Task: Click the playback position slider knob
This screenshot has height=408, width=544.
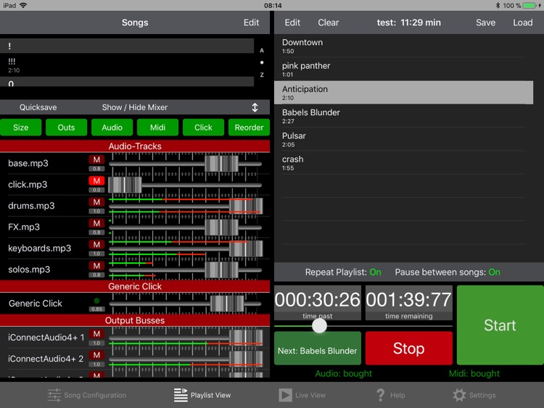Action: (x=319, y=326)
